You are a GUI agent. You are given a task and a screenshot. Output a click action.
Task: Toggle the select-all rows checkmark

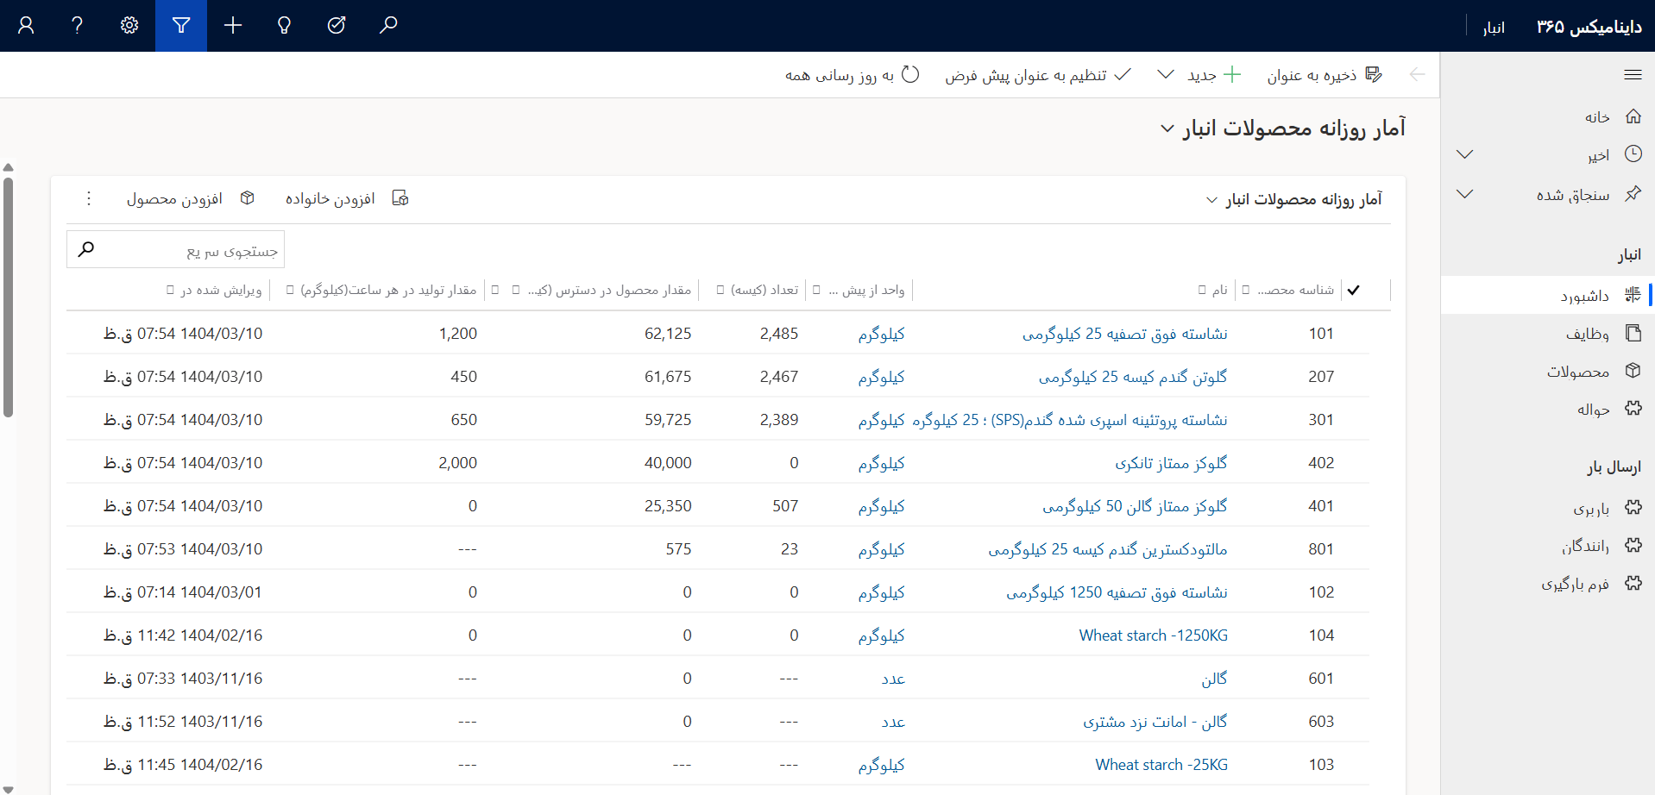(x=1354, y=290)
